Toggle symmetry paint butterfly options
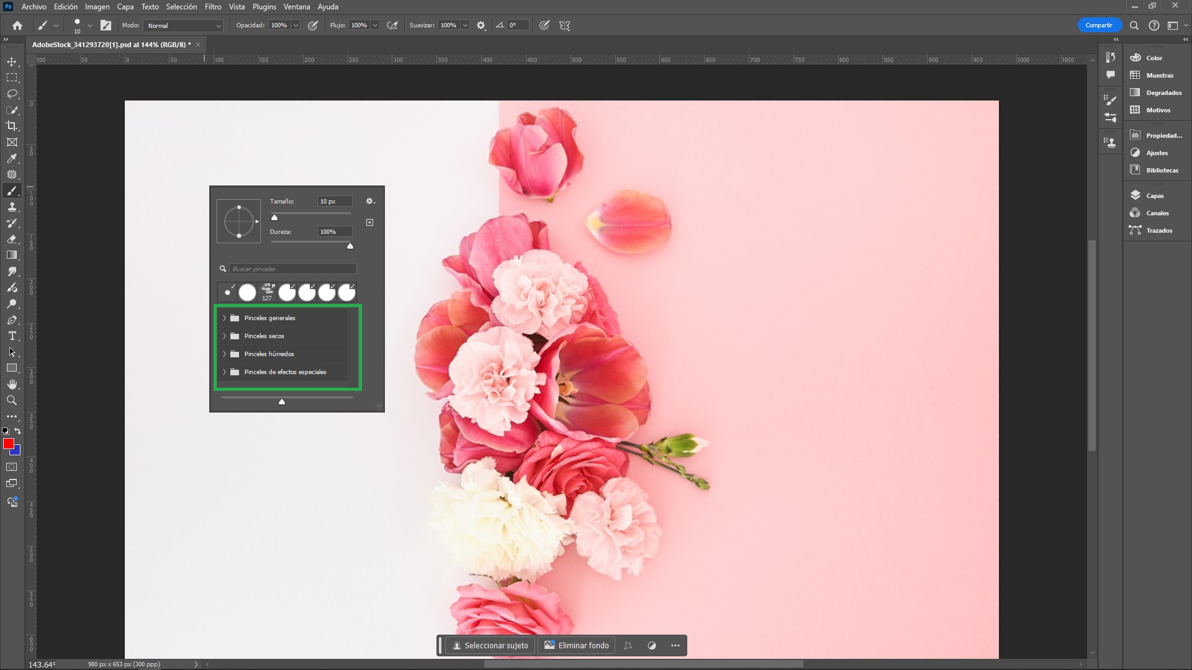This screenshot has height=670, width=1192. (x=564, y=25)
